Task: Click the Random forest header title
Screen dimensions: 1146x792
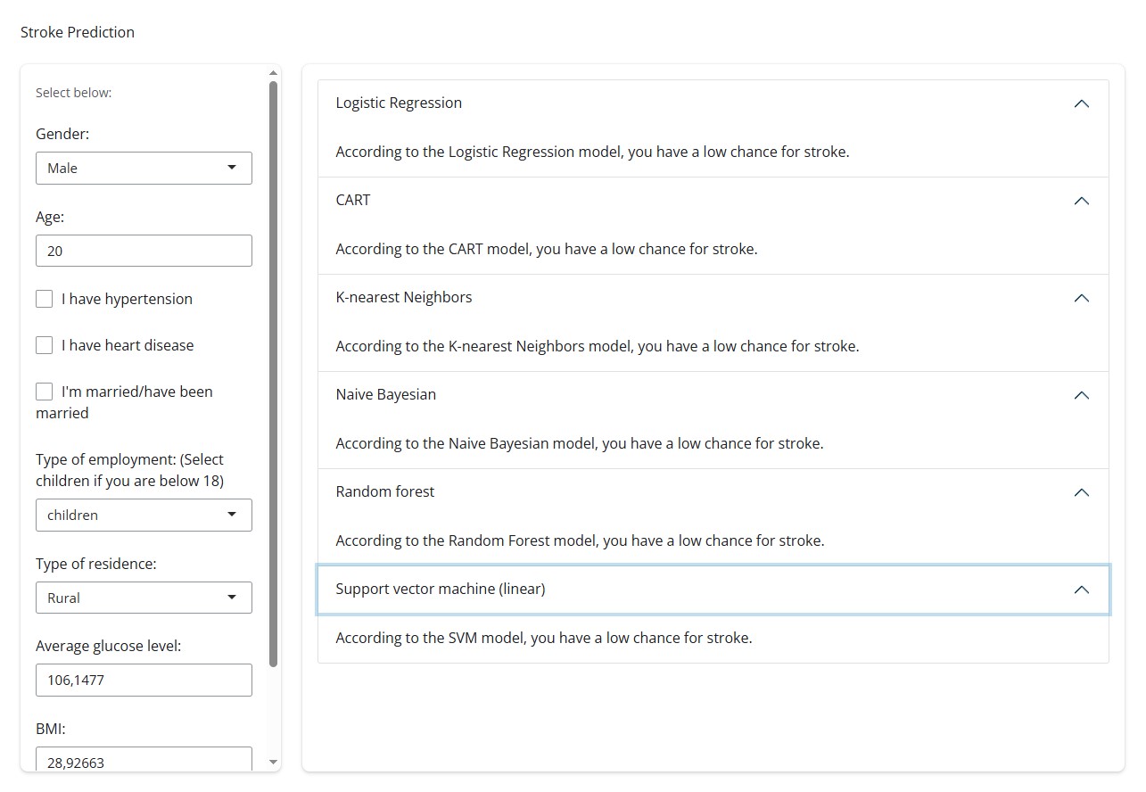Action: 385,492
